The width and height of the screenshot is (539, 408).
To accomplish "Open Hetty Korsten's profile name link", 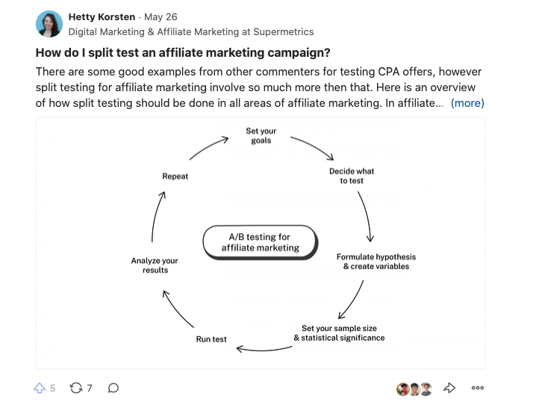I will [102, 17].
